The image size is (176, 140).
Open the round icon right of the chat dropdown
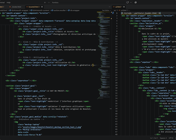tap(135, 3)
